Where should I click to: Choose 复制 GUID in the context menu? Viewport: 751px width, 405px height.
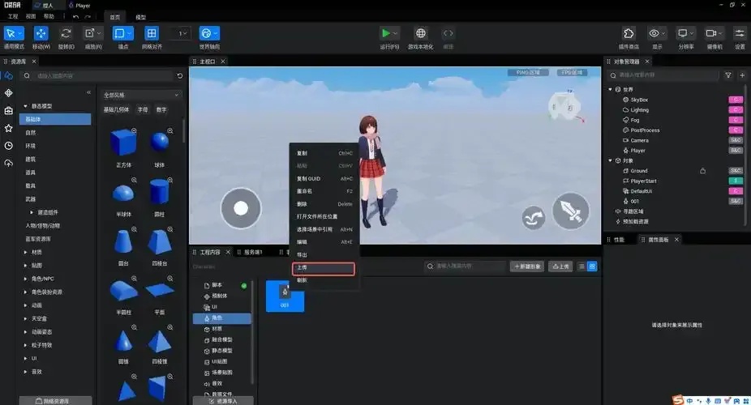pos(324,178)
